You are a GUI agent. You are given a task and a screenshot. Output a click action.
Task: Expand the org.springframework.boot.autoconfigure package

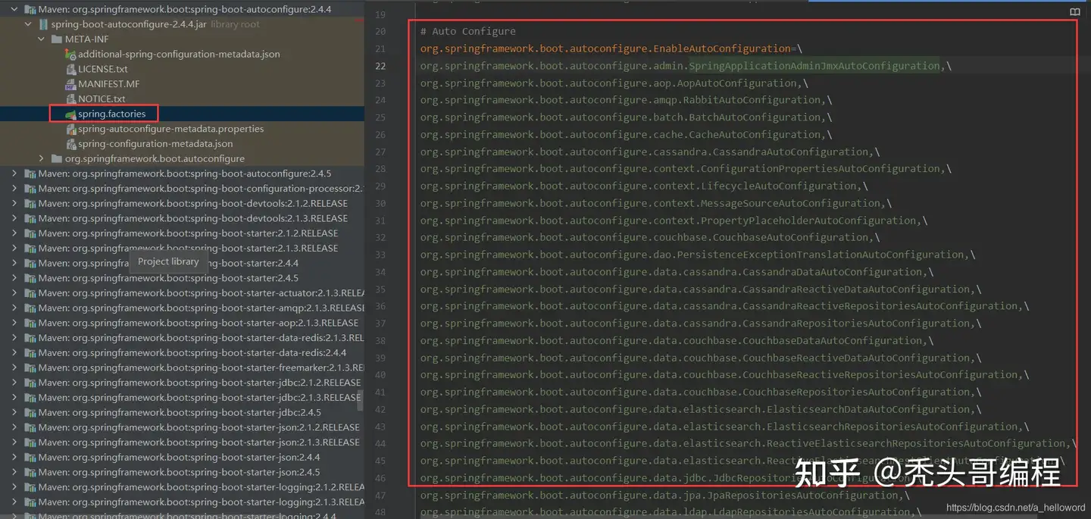(x=42, y=159)
